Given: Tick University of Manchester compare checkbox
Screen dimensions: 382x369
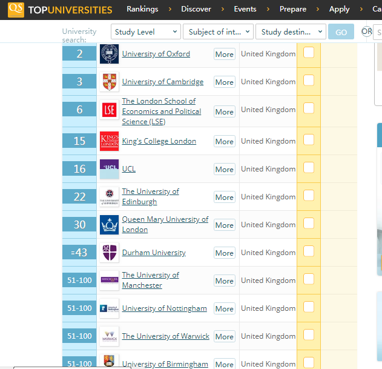Looking at the screenshot, I should point(309,279).
